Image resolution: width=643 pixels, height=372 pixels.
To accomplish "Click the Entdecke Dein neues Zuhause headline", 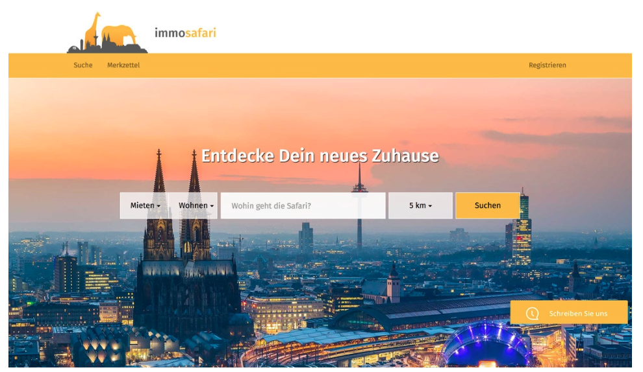I will [x=320, y=156].
